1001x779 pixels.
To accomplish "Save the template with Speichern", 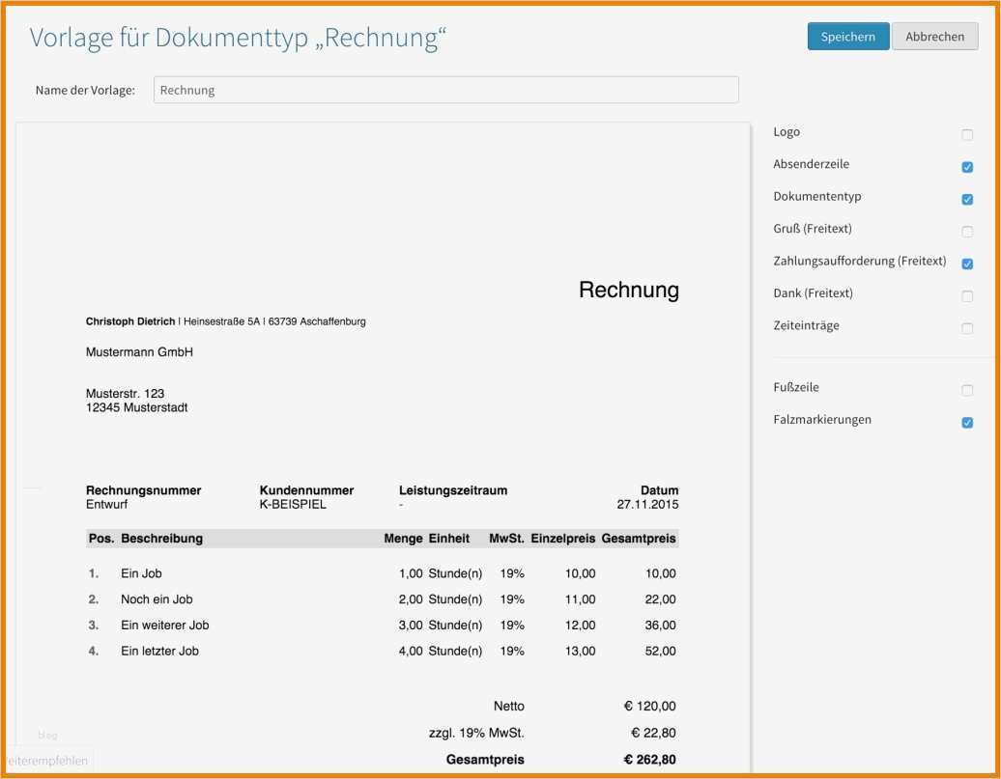I will pos(847,36).
